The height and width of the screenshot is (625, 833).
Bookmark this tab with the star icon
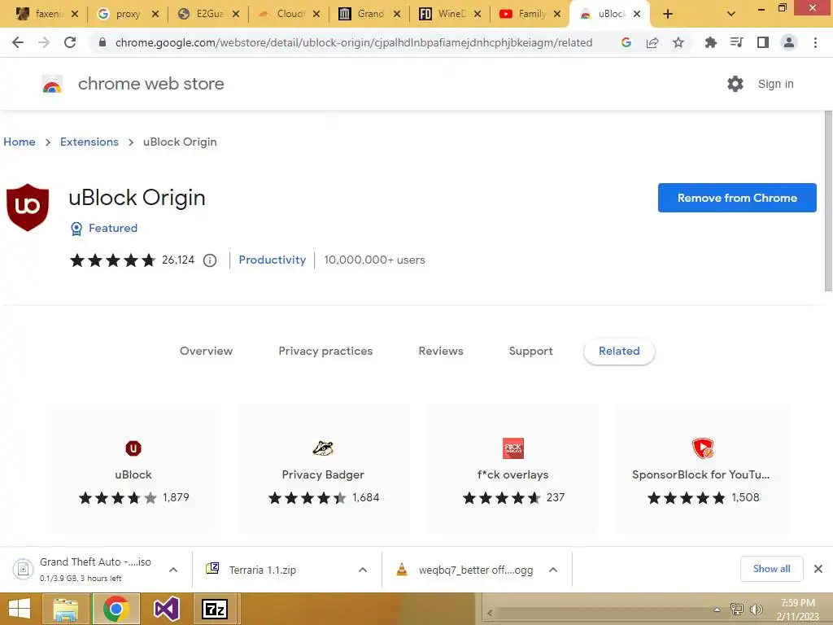[x=678, y=42]
